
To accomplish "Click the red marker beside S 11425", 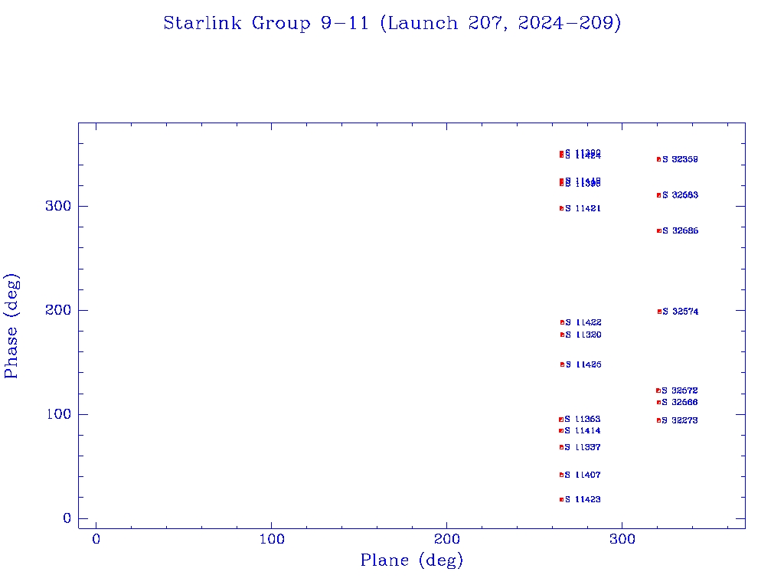I will tap(562, 364).
